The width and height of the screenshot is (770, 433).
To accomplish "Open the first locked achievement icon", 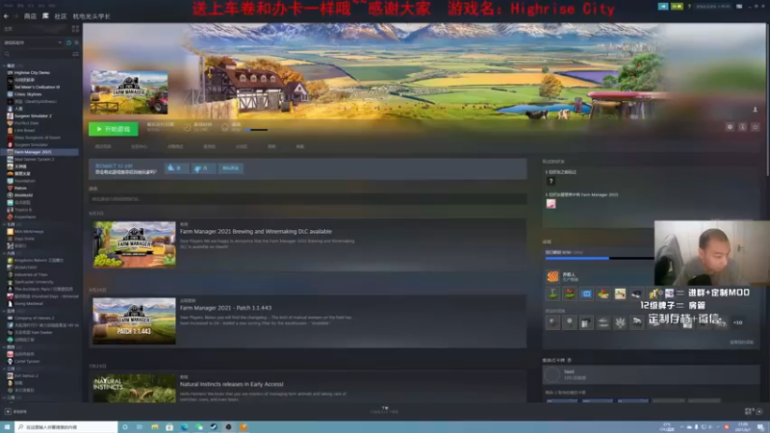I will [552, 322].
